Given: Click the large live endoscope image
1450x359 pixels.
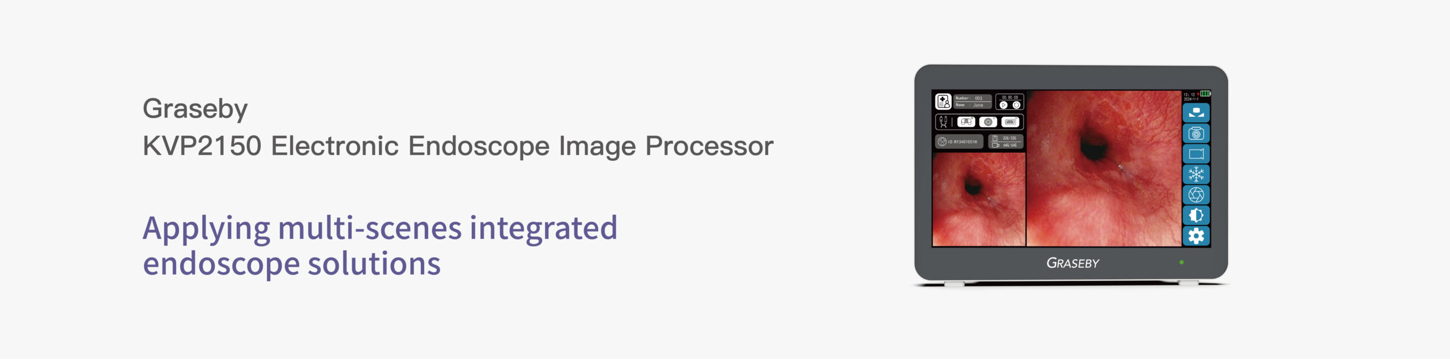Looking at the screenshot, I should tap(1104, 168).
